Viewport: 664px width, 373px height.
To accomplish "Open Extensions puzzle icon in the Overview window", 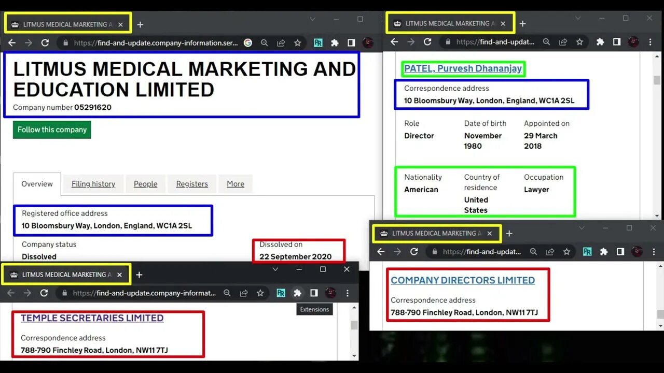I will point(335,43).
